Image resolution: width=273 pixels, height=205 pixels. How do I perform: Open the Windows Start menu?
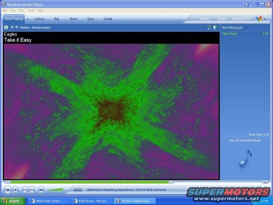(13, 201)
